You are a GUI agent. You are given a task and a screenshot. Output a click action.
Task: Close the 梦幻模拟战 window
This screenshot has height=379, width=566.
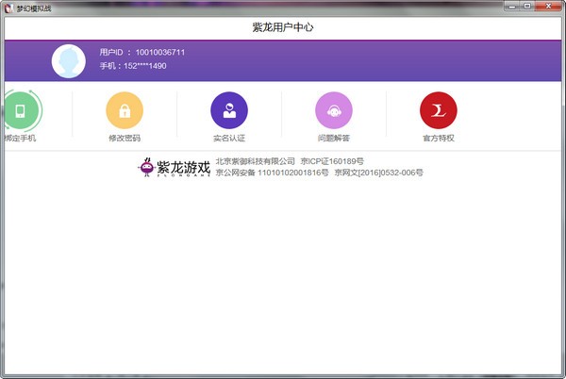549,6
